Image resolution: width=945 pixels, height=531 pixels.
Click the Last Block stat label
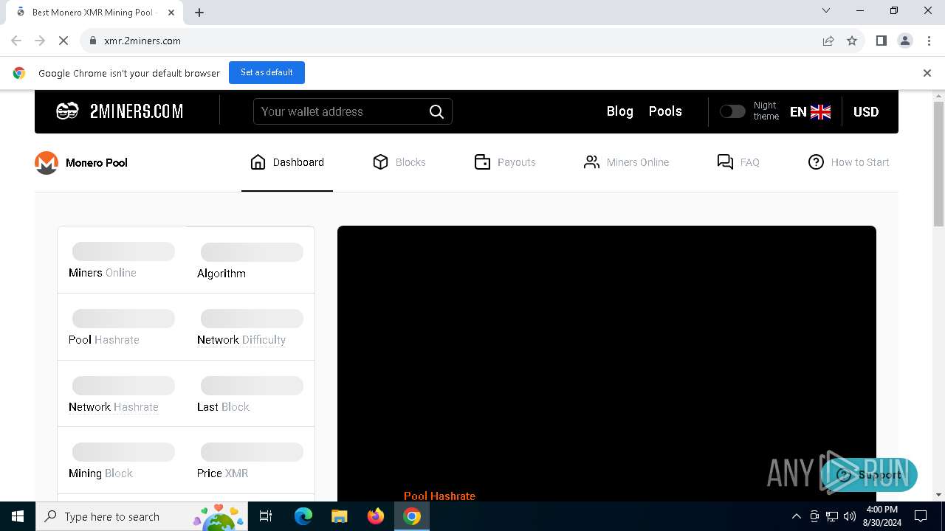223,407
